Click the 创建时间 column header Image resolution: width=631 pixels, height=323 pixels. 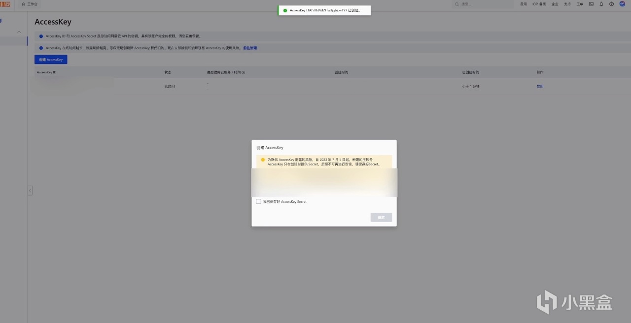(x=341, y=72)
